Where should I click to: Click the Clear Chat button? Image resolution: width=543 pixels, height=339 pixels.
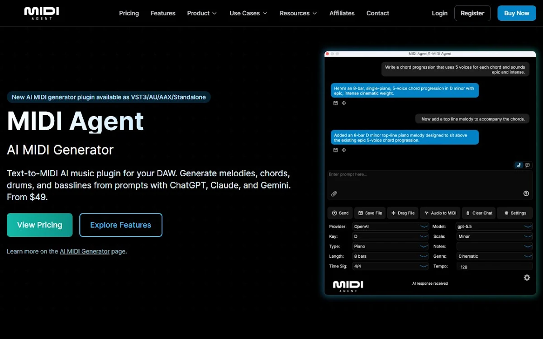click(x=479, y=213)
